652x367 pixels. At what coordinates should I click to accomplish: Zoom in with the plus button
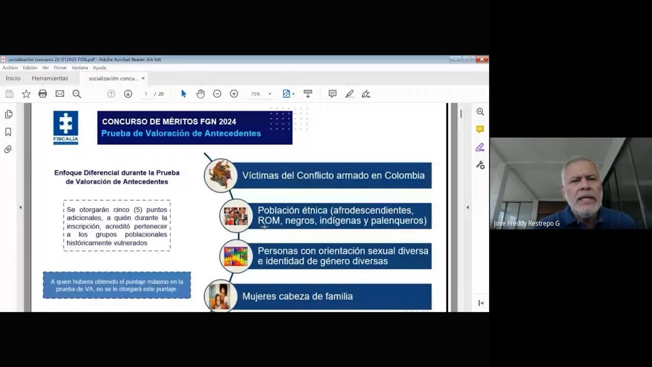(x=234, y=94)
